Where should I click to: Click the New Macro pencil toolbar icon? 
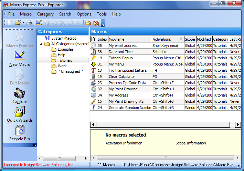click(39, 23)
